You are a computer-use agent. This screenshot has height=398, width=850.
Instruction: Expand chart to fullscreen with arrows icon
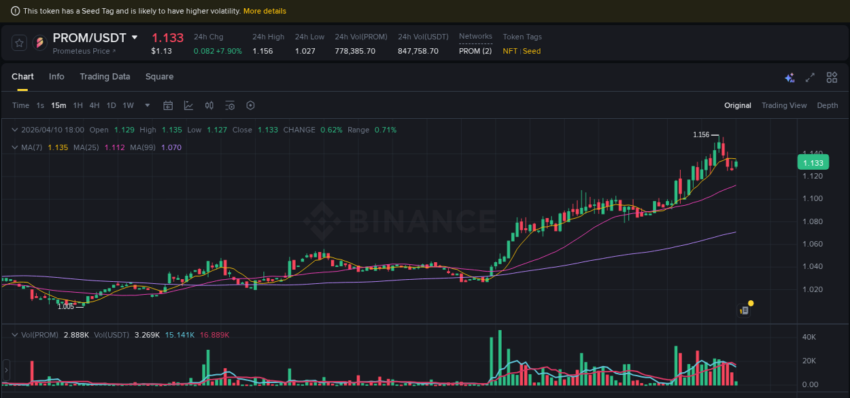coord(810,77)
